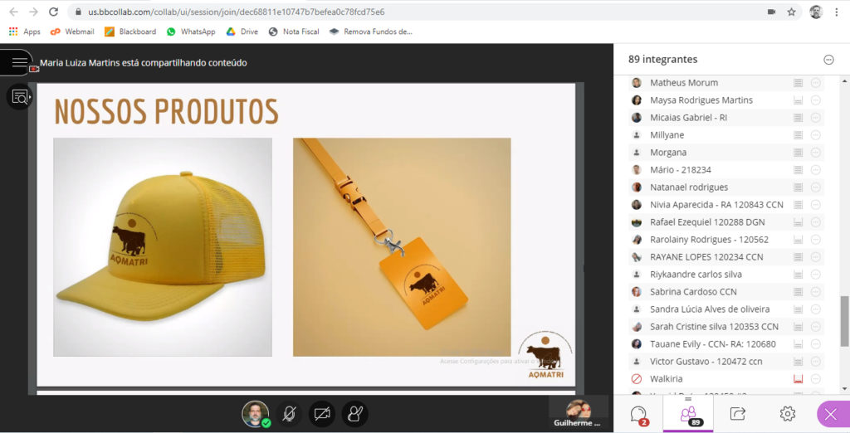The width and height of the screenshot is (850, 433).
Task: Click the attendees list scrollbar thumb
Action: point(844,320)
